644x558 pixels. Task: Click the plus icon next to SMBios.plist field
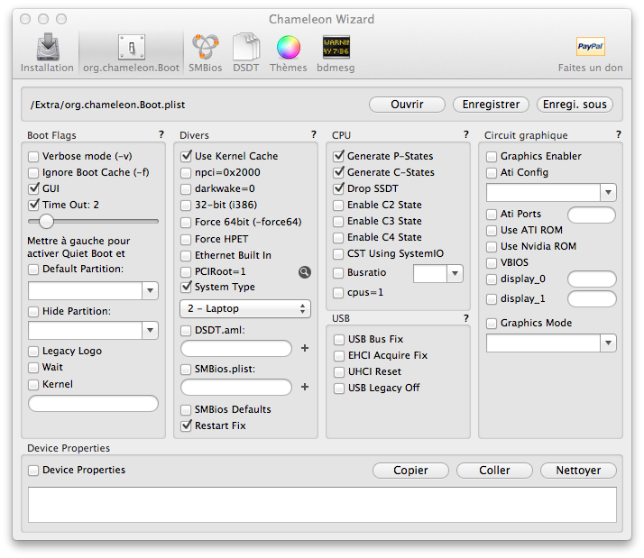click(x=305, y=387)
